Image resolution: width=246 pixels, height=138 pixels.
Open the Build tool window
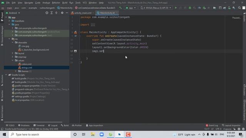point(65,125)
